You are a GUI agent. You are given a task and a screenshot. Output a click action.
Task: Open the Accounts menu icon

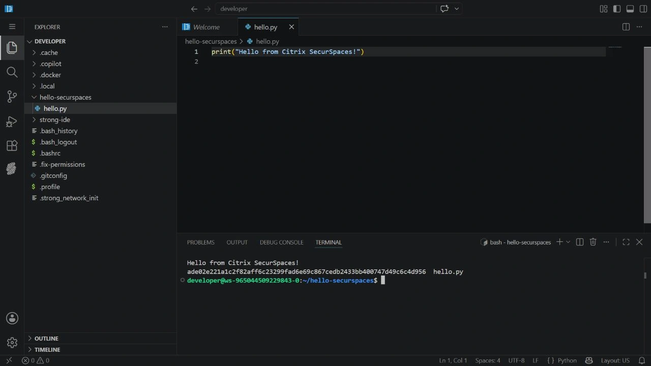click(12, 318)
